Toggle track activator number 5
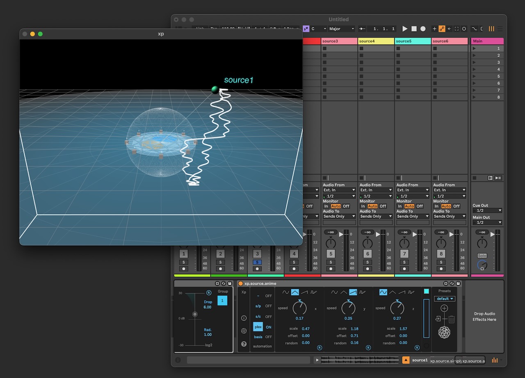This screenshot has width=525, height=378. 331,254
